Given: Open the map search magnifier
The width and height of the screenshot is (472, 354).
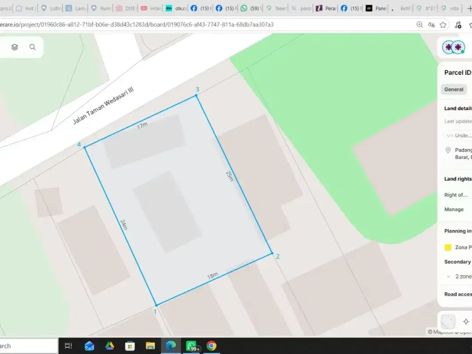Looking at the screenshot, I should (32, 47).
